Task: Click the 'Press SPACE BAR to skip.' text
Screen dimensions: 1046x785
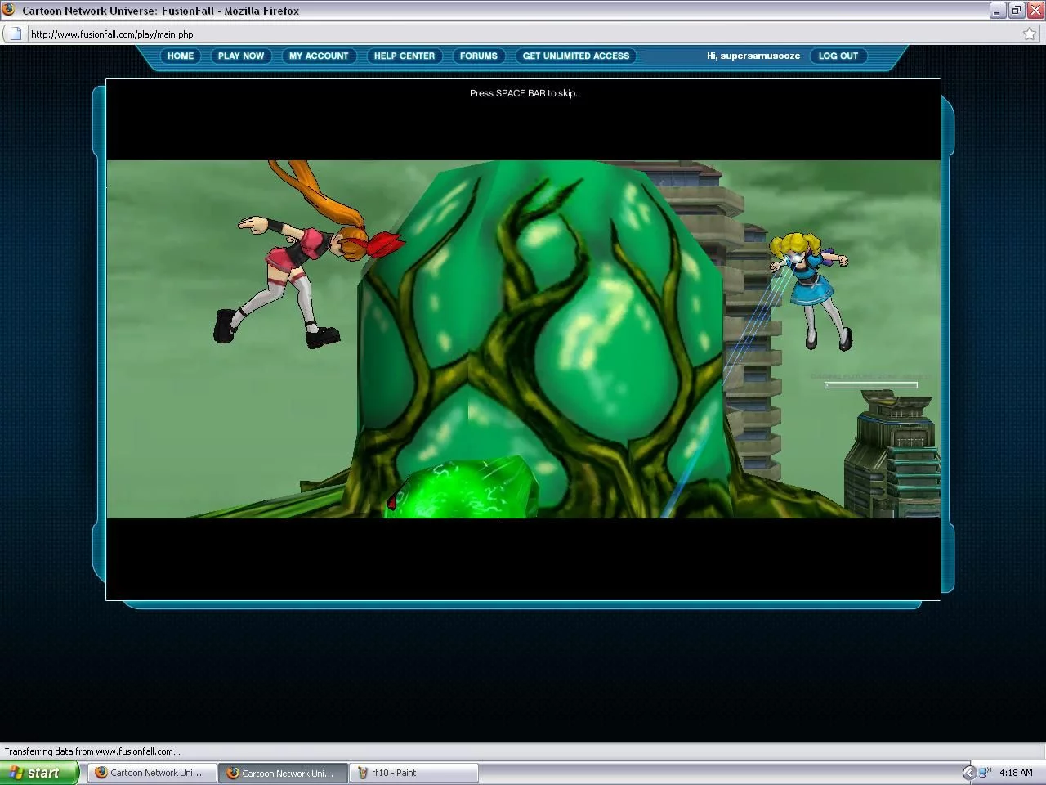Action: pyautogui.click(x=523, y=93)
